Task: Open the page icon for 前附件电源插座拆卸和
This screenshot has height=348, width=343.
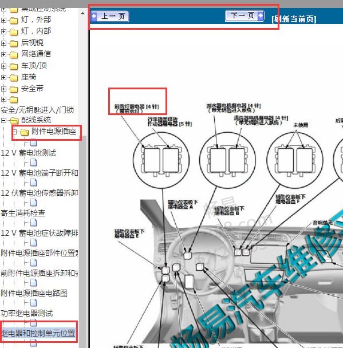Action: (34, 263)
